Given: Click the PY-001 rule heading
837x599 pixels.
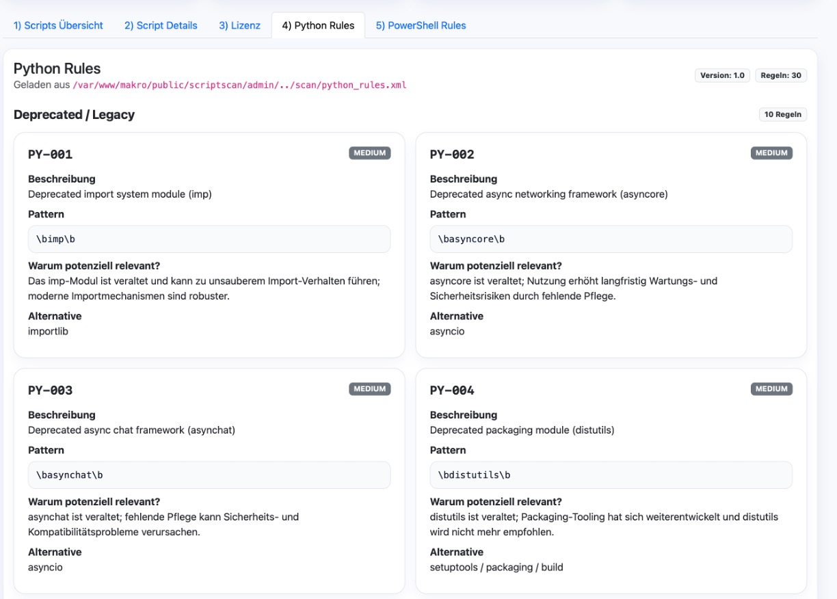Looking at the screenshot, I should 50,155.
